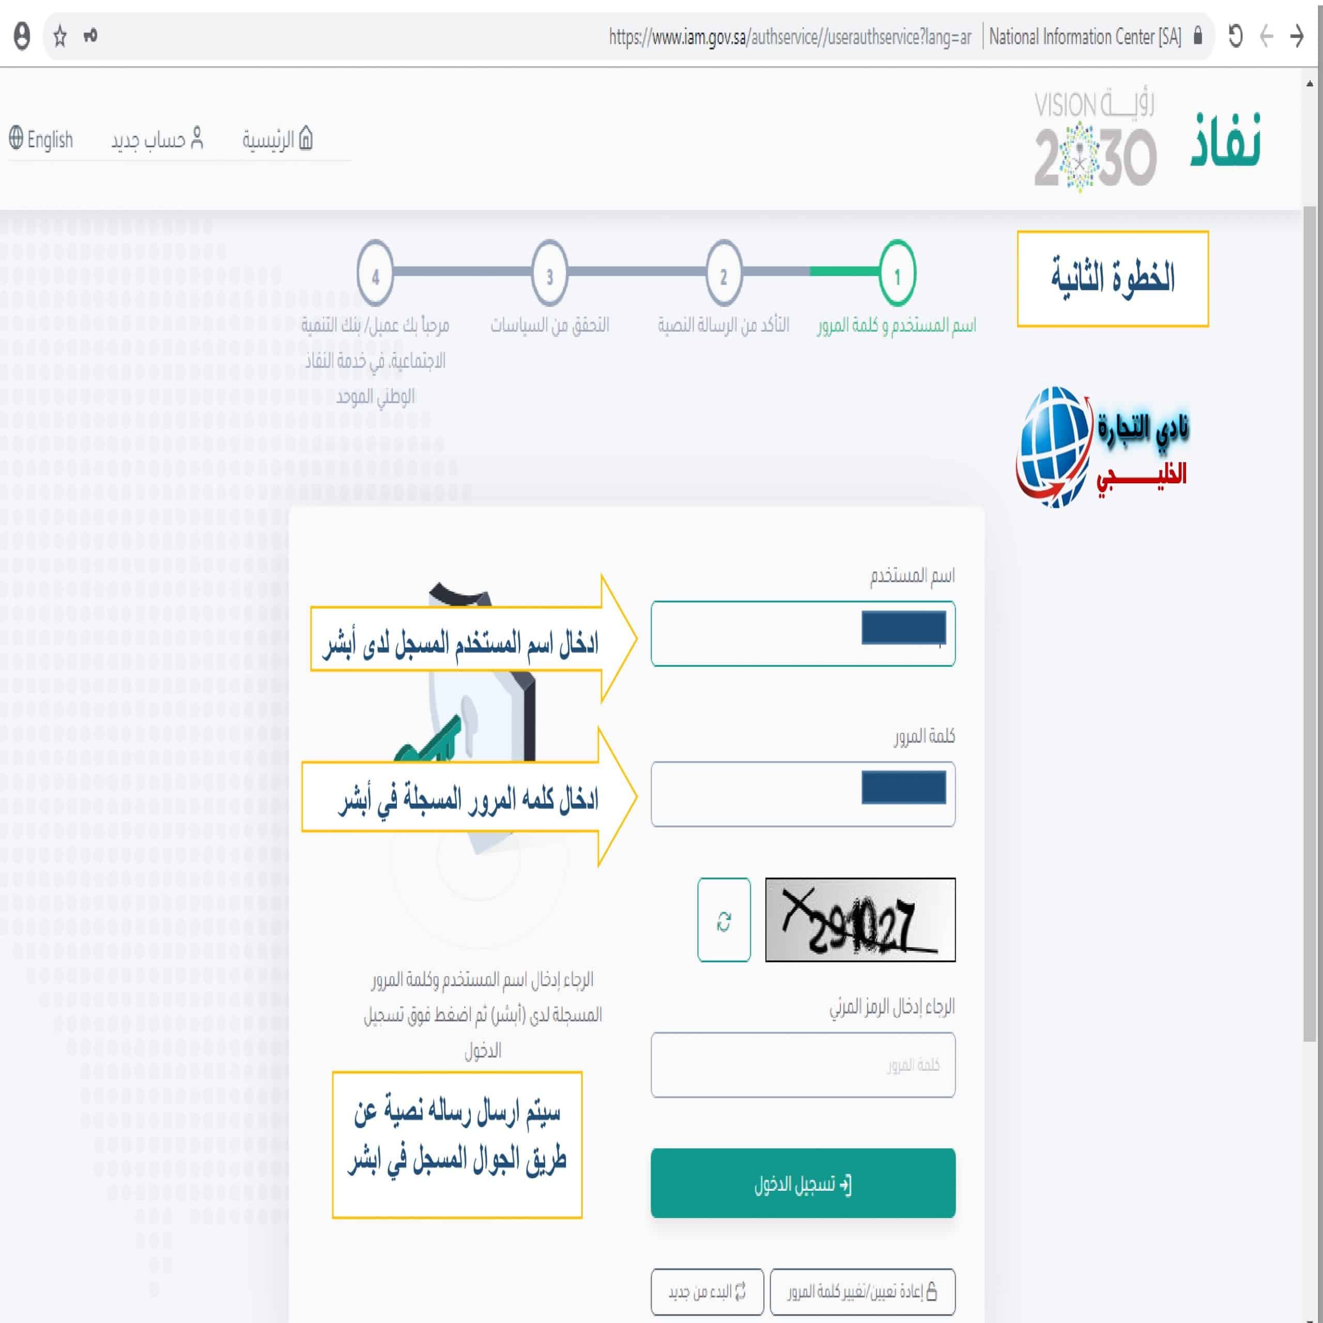Image resolution: width=1323 pixels, height=1323 pixels.
Task: Click the scrollbar up arrow
Action: point(1311,84)
